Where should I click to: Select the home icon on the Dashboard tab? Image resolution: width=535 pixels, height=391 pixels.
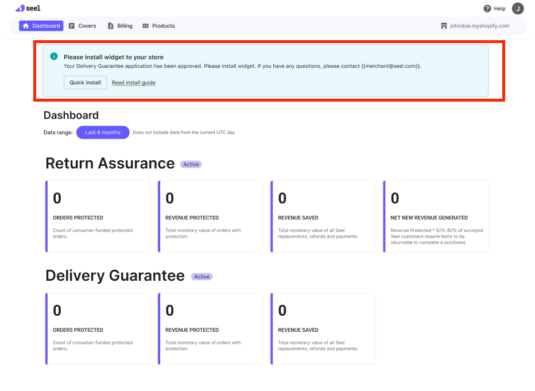click(25, 25)
